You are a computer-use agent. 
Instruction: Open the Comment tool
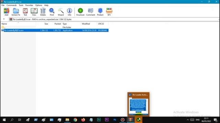tap(90, 12)
